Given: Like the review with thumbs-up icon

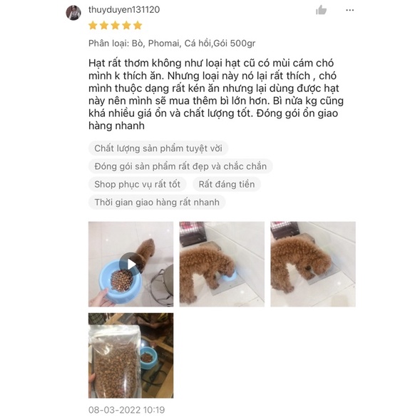Looking at the screenshot, I should [321, 10].
